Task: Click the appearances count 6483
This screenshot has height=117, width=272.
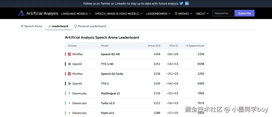Action: [201, 84]
